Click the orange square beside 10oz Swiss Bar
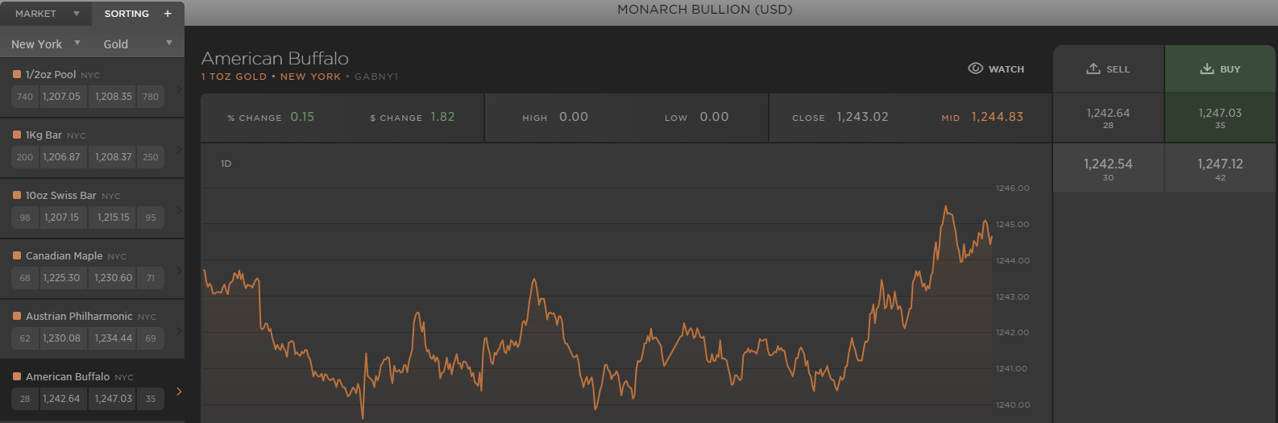This screenshot has height=423, width=1278. pos(17,195)
